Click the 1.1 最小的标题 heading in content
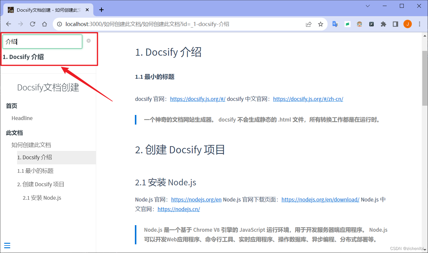428x253 pixels. [155, 77]
